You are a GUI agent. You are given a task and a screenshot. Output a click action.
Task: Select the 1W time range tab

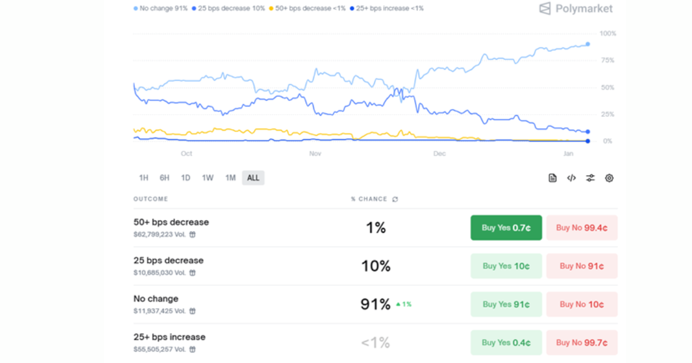208,178
